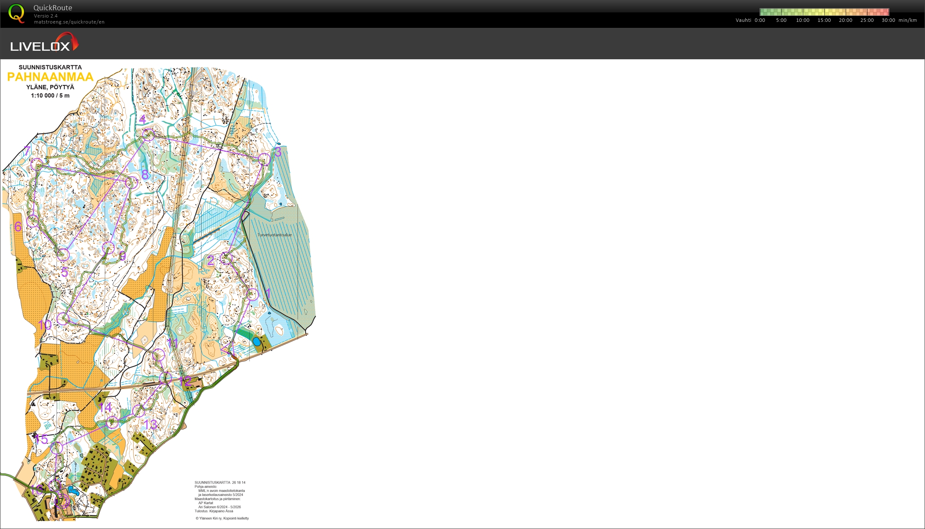Image resolution: width=925 pixels, height=529 pixels.
Task: Click the control circle for control 1
Action: pos(253,295)
